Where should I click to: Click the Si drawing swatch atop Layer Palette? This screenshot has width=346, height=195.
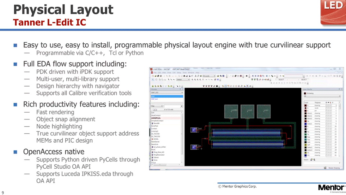[305, 93]
